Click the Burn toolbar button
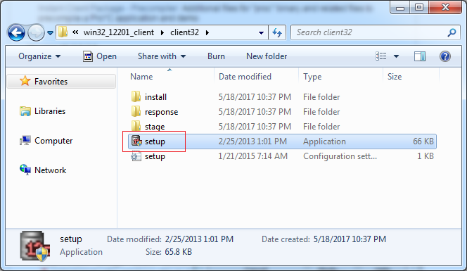This screenshot has height=271, width=467. 216,56
